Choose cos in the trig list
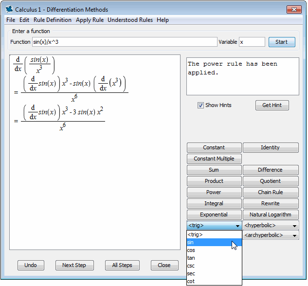This screenshot has width=308, height=286. 214,250
